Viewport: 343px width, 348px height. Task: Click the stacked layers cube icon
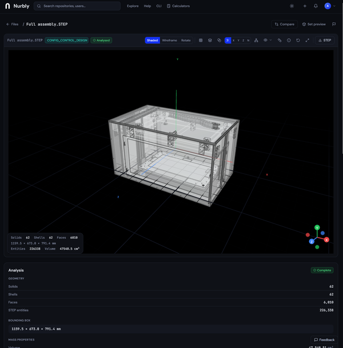(x=210, y=41)
